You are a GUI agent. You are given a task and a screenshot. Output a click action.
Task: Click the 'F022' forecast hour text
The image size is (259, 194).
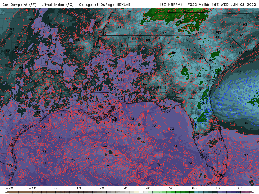193,5
